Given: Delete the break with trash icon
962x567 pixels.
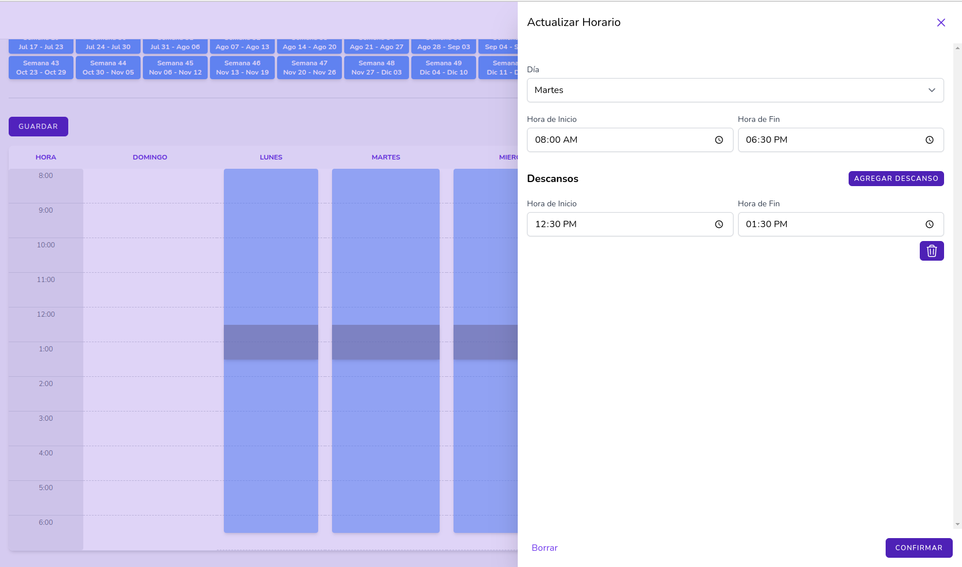Looking at the screenshot, I should click(x=931, y=251).
